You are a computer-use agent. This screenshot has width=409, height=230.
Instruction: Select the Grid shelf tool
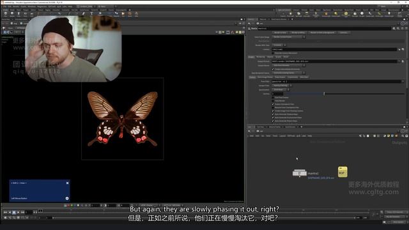31,14
